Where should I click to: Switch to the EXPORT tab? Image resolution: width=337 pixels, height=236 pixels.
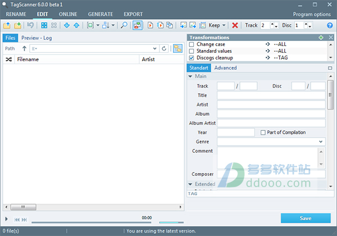click(133, 14)
